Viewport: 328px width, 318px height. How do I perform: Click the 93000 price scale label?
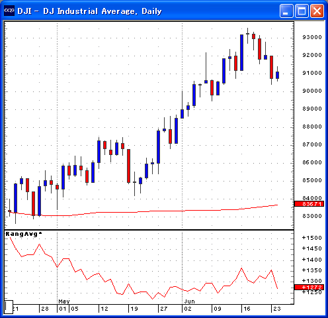tap(312, 37)
